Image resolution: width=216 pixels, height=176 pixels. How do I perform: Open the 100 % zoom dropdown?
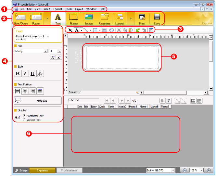(202, 170)
